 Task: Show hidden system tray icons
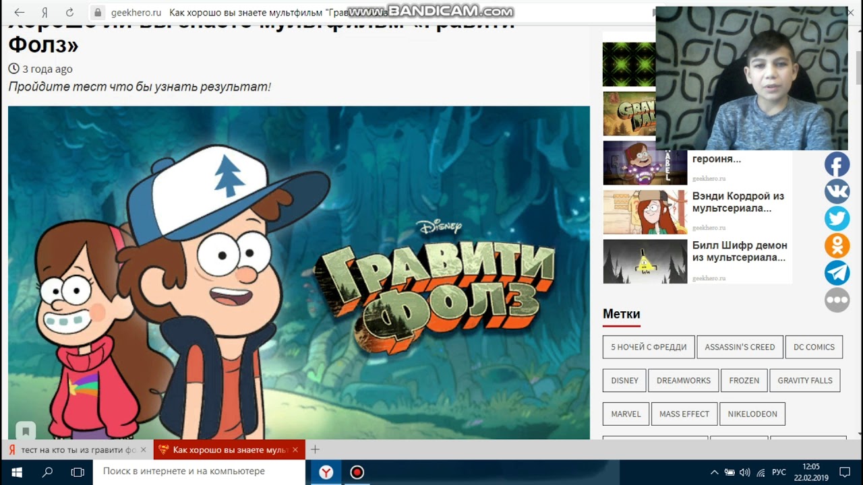tap(715, 472)
